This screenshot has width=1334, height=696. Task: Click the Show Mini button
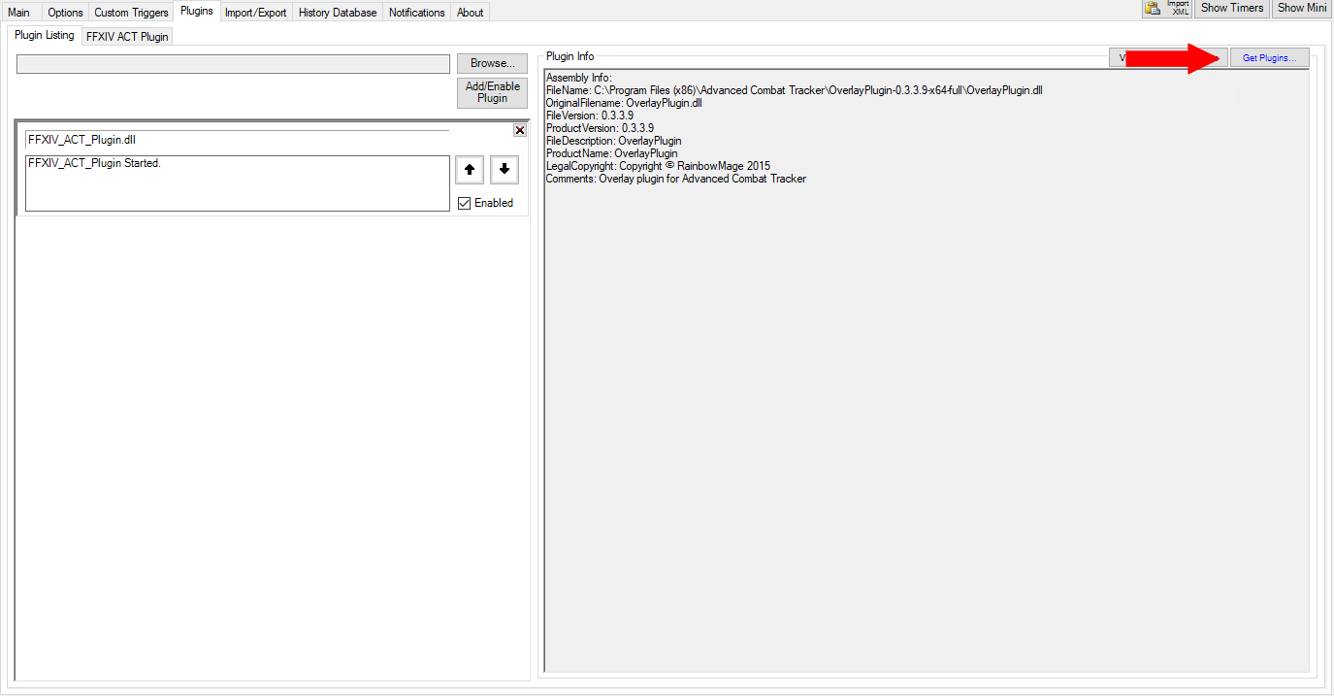(x=1302, y=9)
